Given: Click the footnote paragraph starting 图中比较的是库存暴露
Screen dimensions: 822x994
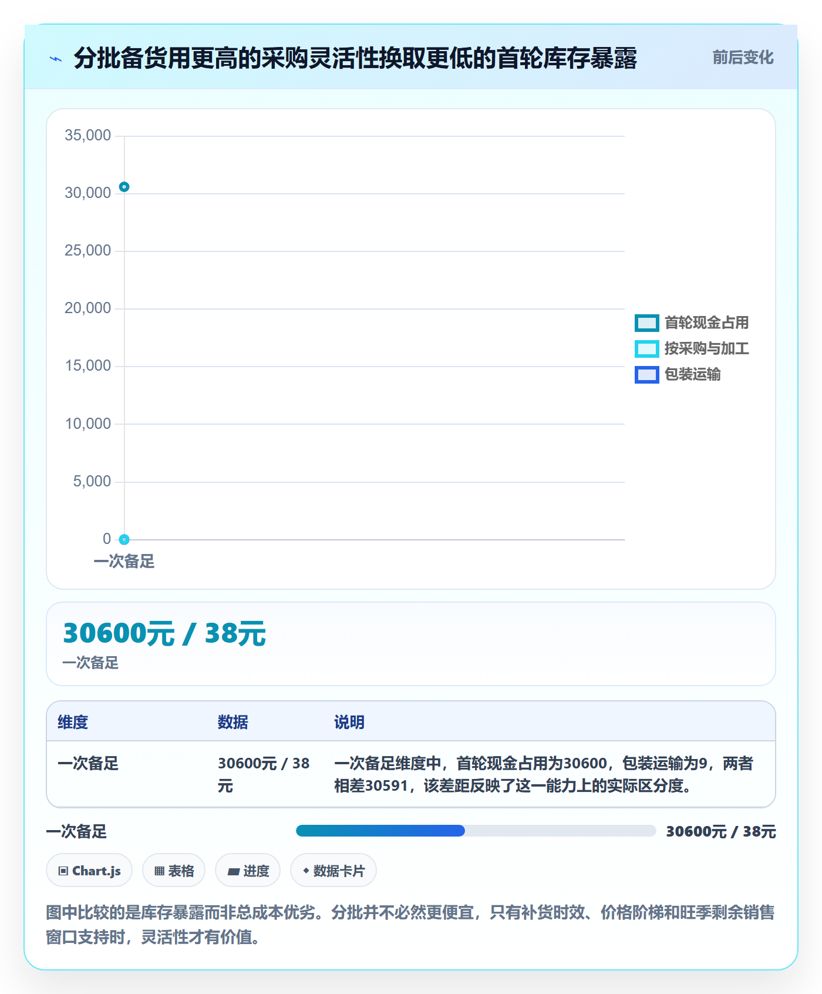Looking at the screenshot, I should click(410, 925).
